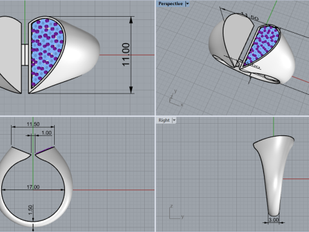Select the 11.00 height dimension text

click(x=126, y=55)
